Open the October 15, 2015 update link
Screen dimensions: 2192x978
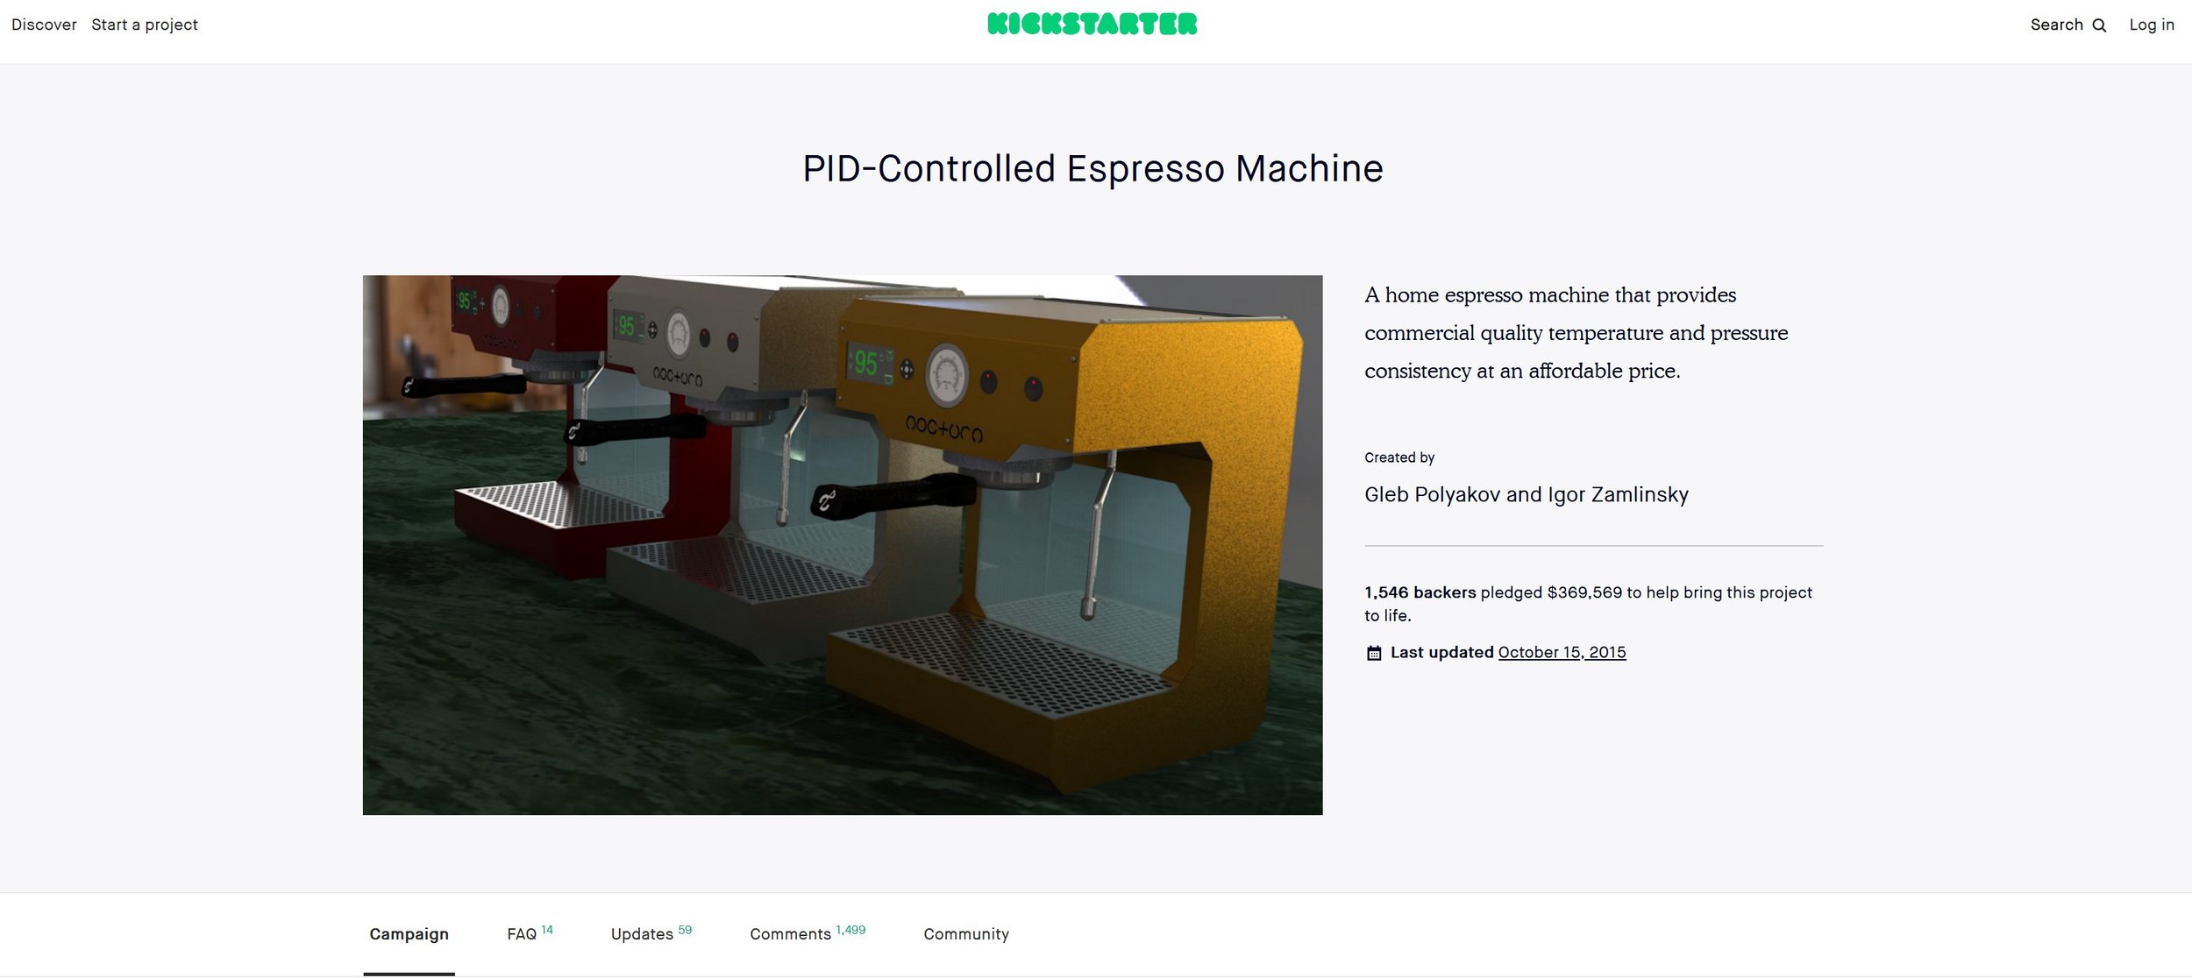(1561, 652)
